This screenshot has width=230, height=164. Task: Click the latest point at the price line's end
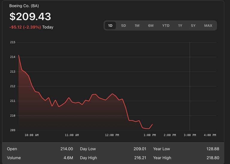click(152, 124)
